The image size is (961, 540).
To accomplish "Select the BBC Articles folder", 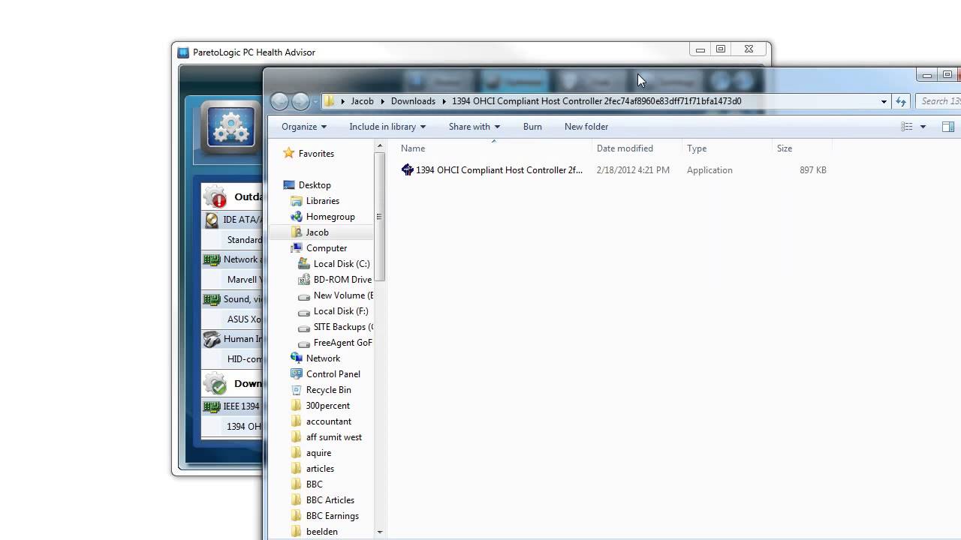I will coord(330,500).
